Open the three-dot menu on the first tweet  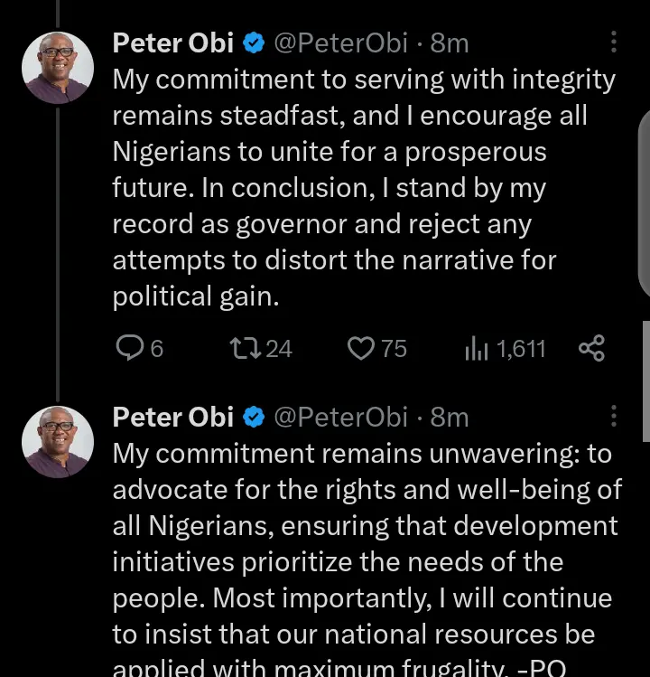[614, 42]
